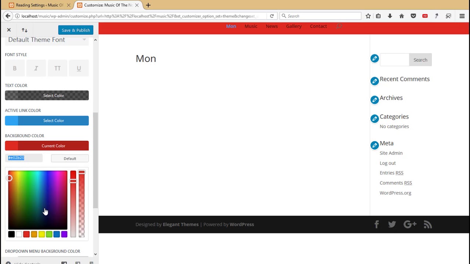The height and width of the screenshot is (264, 470).
Task: Edit Recent Comments widget via pencil icon
Action: (x=375, y=81)
